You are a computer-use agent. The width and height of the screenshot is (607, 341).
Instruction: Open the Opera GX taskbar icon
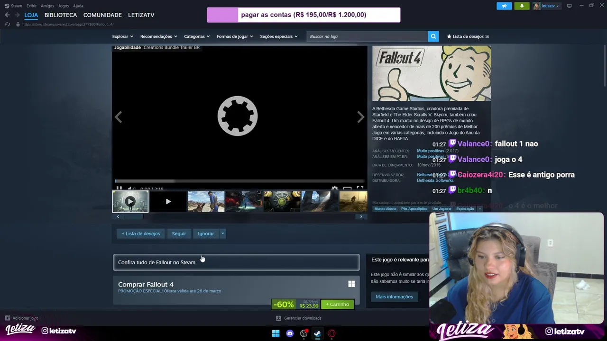click(x=331, y=333)
